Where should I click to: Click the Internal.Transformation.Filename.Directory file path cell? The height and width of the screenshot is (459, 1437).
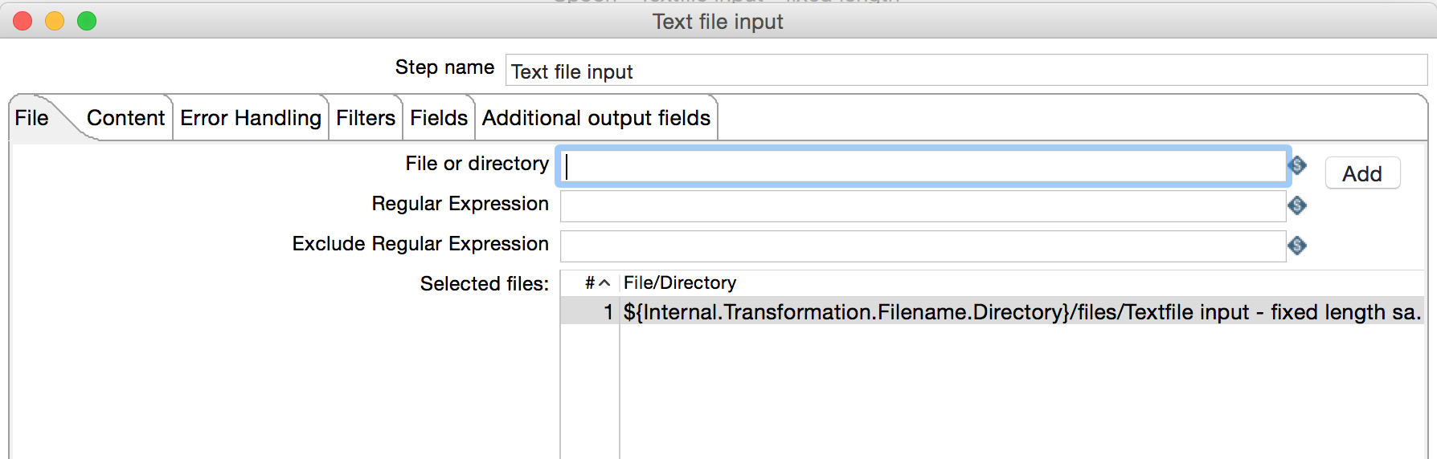coord(1021,311)
